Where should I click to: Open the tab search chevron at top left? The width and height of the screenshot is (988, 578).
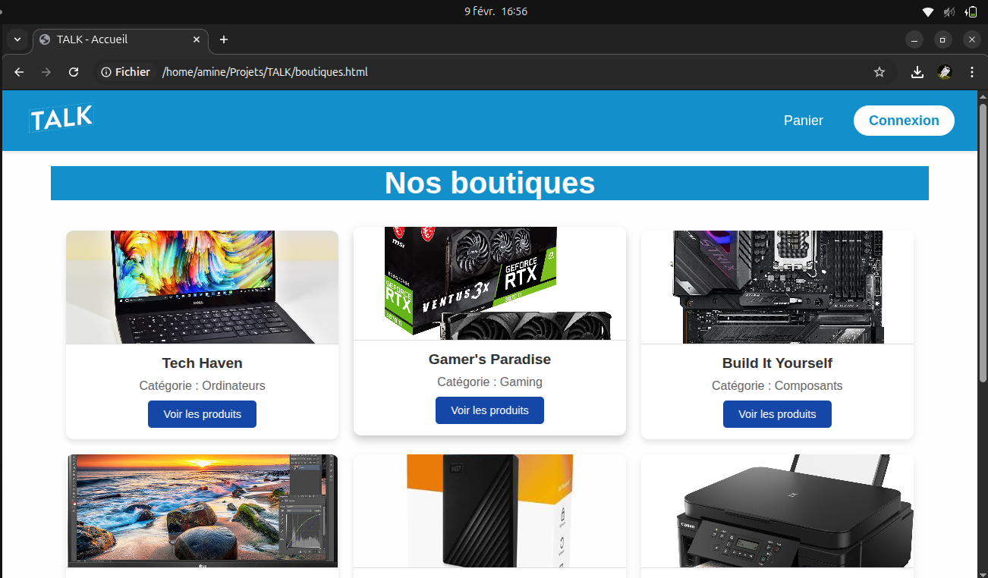17,39
